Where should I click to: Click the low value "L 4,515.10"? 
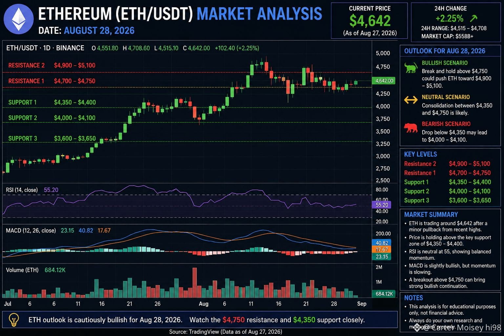[x=166, y=48]
